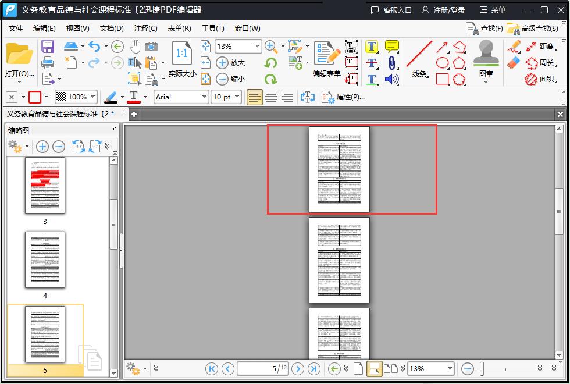This screenshot has height=384, width=570.
Task: Click the Save floppy disk icon
Action: coord(48,47)
